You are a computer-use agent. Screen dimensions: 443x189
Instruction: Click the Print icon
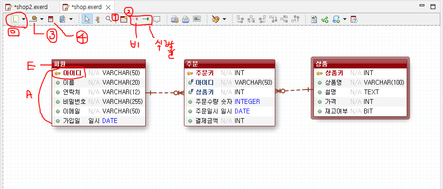185,19
